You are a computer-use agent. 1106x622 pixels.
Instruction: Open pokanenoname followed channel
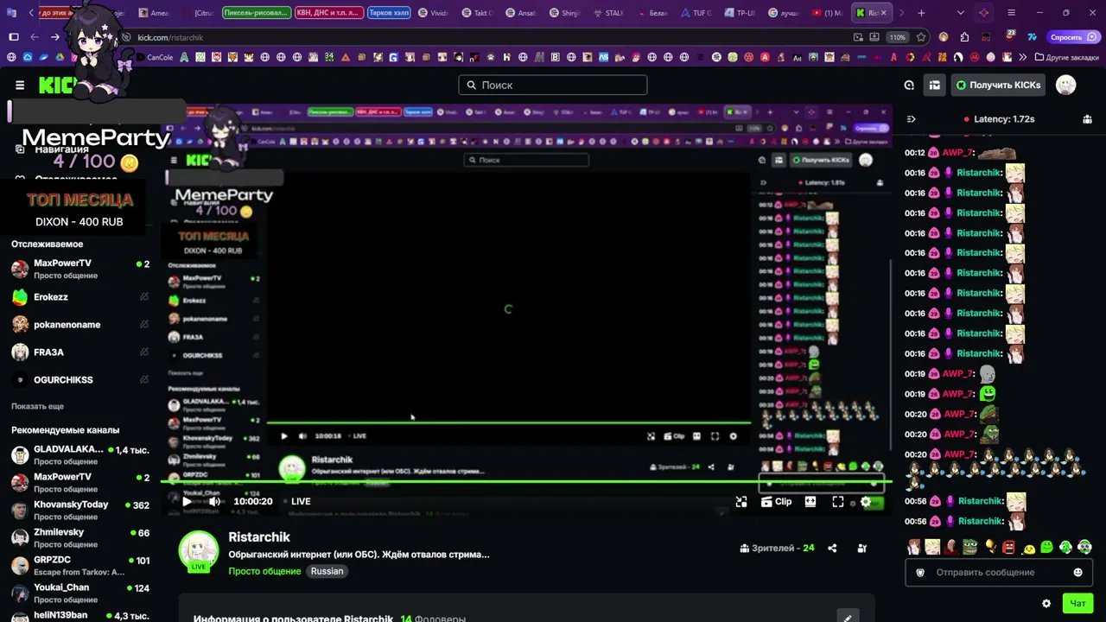tap(79, 324)
